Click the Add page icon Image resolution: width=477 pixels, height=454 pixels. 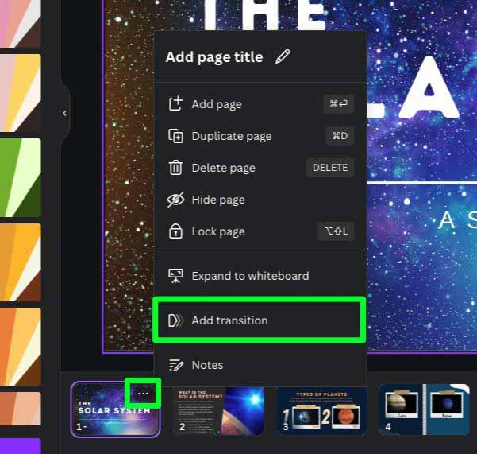(x=176, y=103)
